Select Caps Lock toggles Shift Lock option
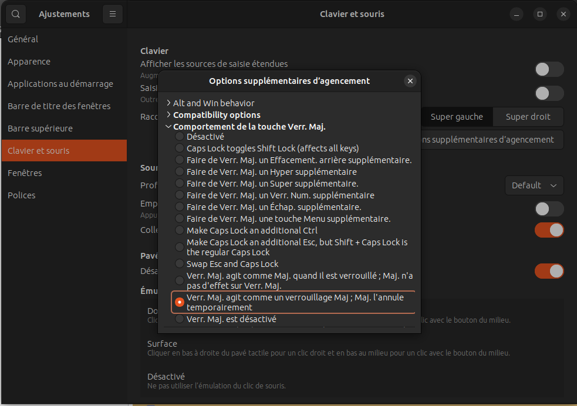 [180, 148]
